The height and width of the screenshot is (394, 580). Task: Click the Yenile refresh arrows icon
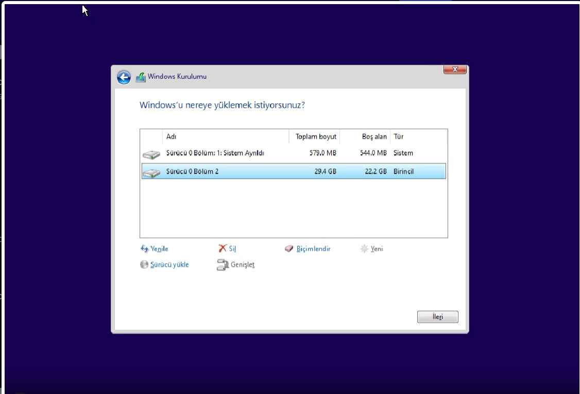(x=144, y=249)
